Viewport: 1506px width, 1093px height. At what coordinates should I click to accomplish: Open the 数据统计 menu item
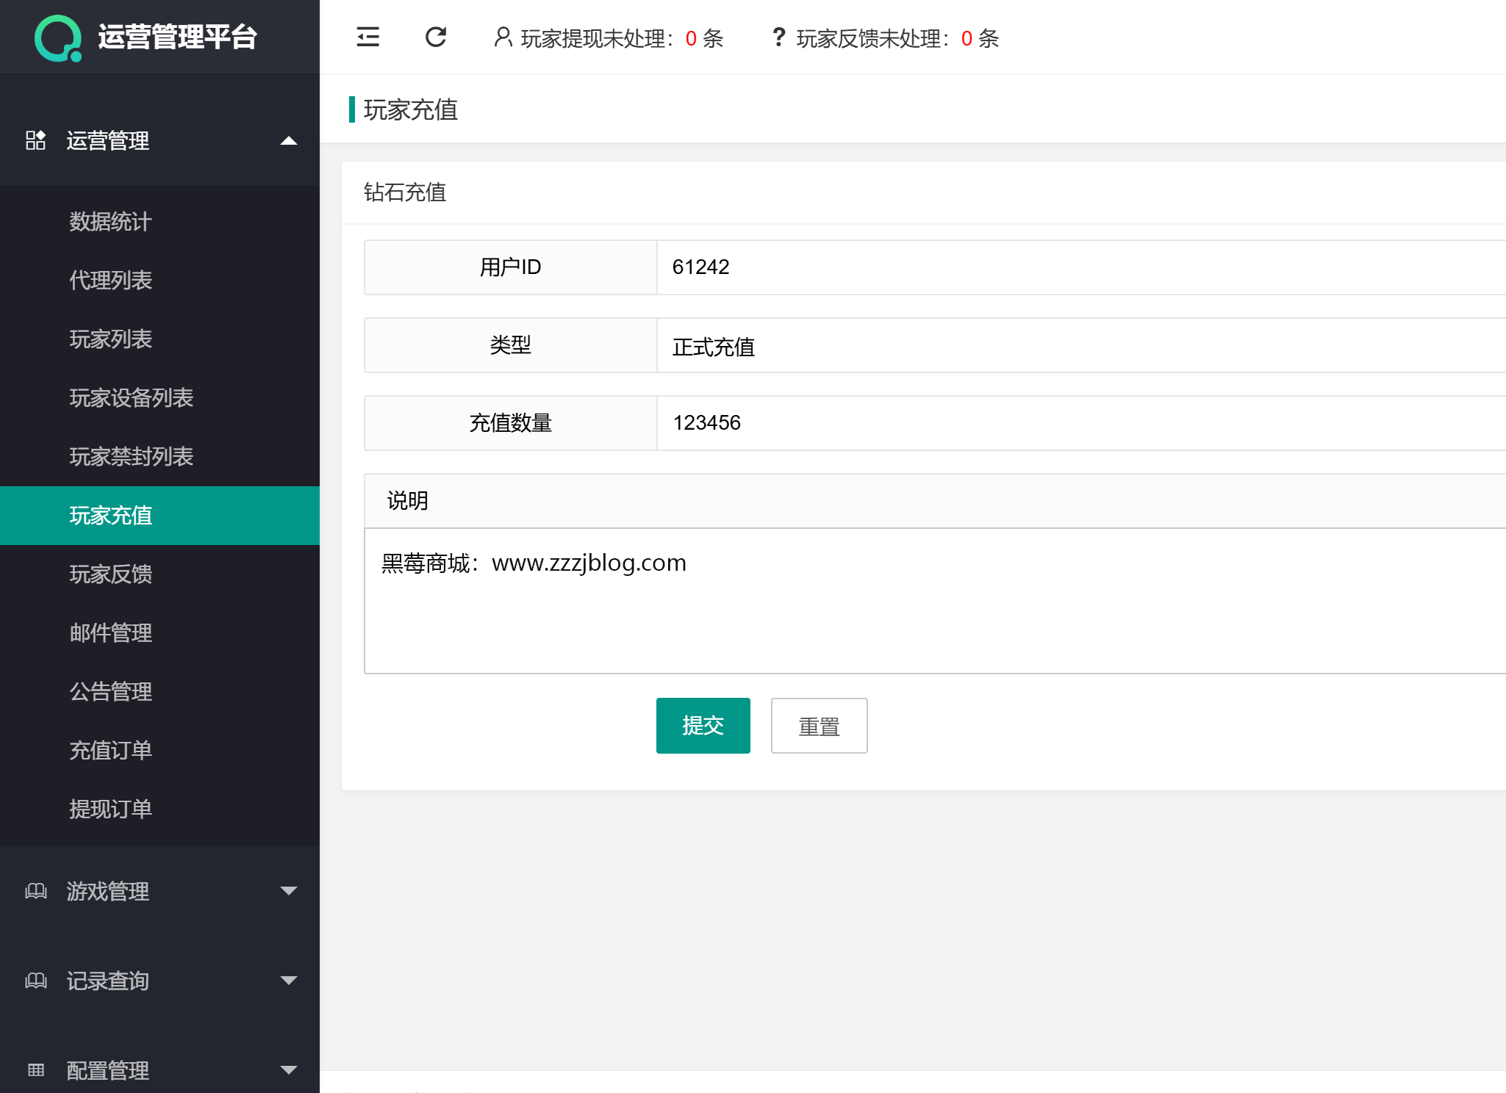point(110,222)
